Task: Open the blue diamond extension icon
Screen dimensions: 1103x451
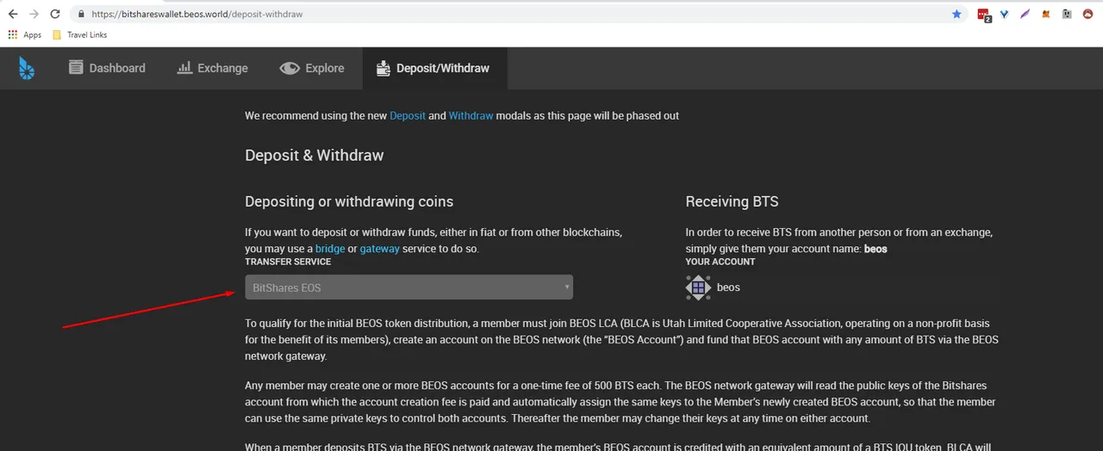Action: (1005, 15)
